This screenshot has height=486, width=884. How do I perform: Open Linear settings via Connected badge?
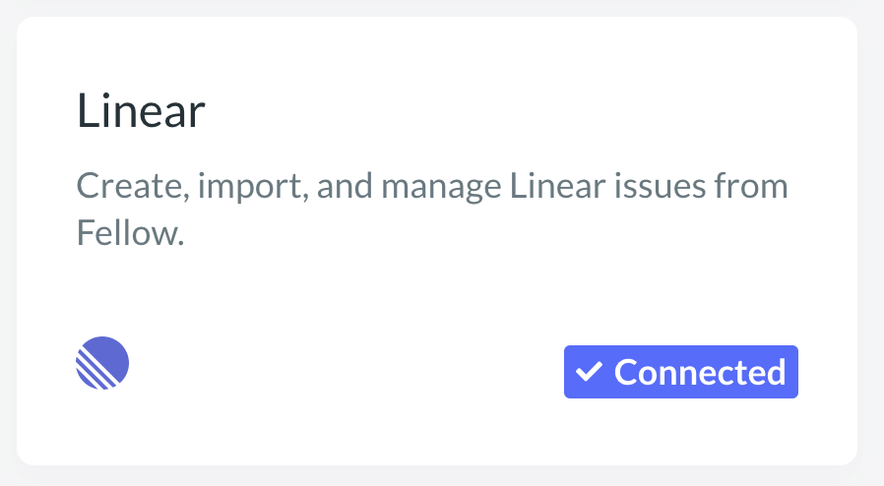(x=681, y=372)
